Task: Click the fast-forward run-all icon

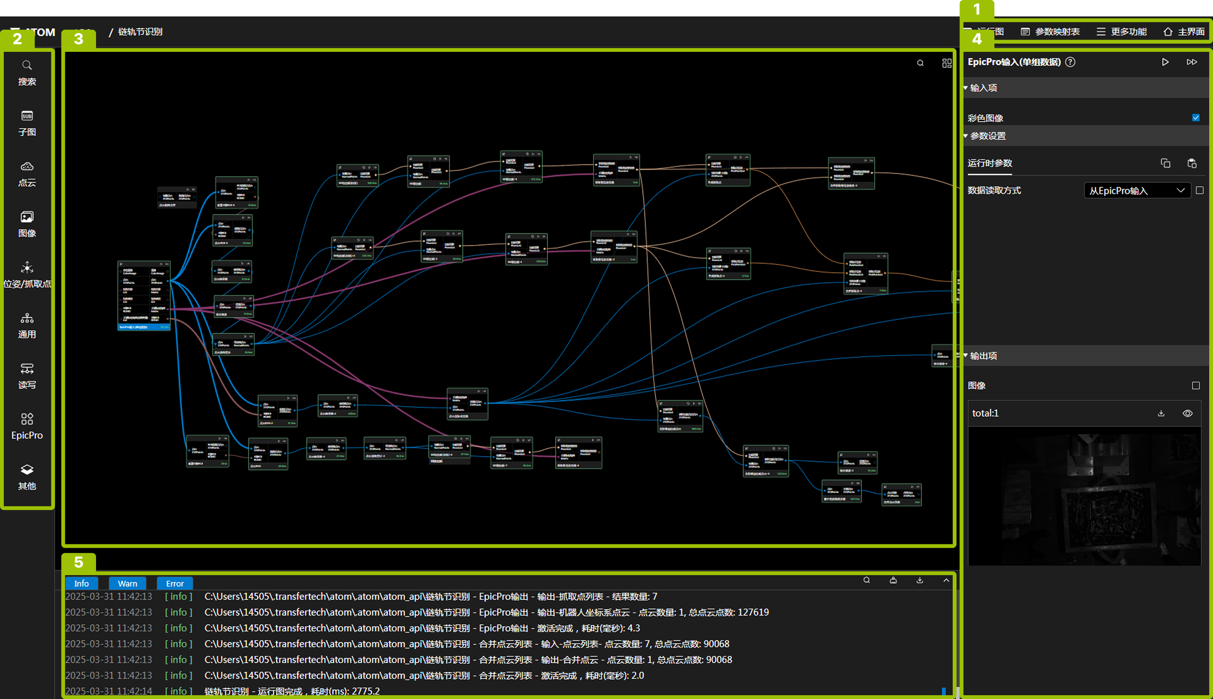Action: (x=1192, y=62)
